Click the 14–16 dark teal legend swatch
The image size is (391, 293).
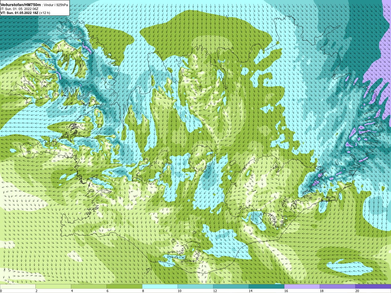coord(266,287)
